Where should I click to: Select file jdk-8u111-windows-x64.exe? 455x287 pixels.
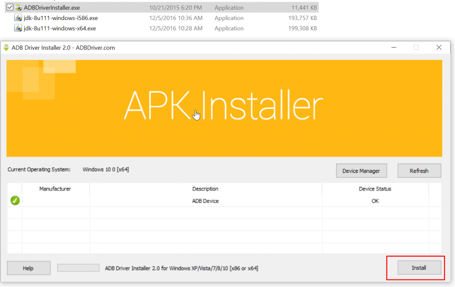coord(60,28)
